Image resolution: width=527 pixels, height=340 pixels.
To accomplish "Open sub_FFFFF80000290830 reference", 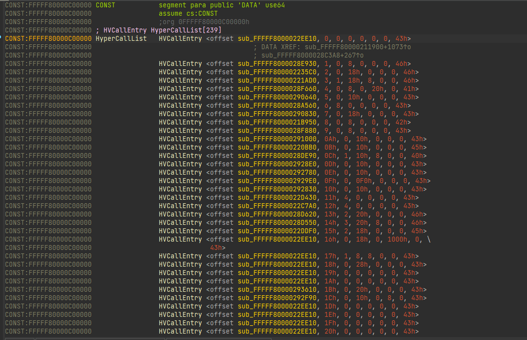I will click(x=277, y=114).
